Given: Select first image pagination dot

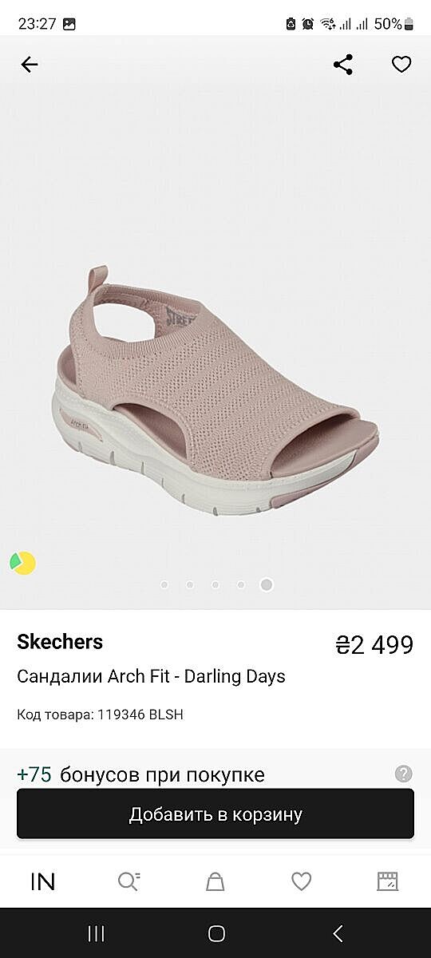Looking at the screenshot, I should [164, 584].
